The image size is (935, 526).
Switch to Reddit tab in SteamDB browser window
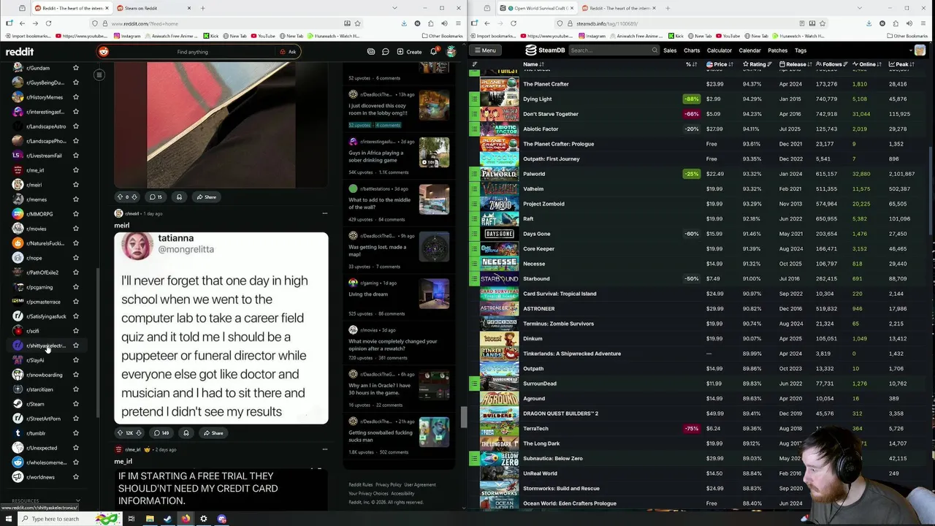[x=619, y=8]
